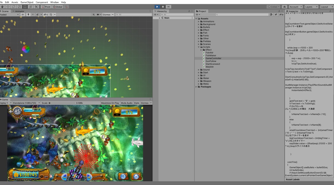Click search by label icon in Project
Viewport: 334px width, 185px height.
tap(276, 15)
